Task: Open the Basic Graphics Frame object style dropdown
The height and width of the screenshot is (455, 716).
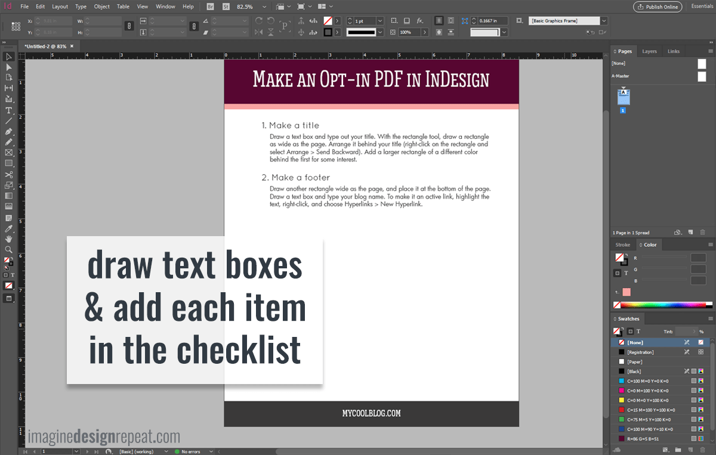Action: point(604,20)
